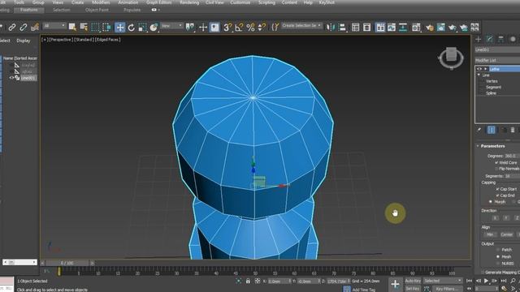Viewport: 520px width, 292px height.
Task: Open the Curve Editor icon
Action: click(392, 27)
